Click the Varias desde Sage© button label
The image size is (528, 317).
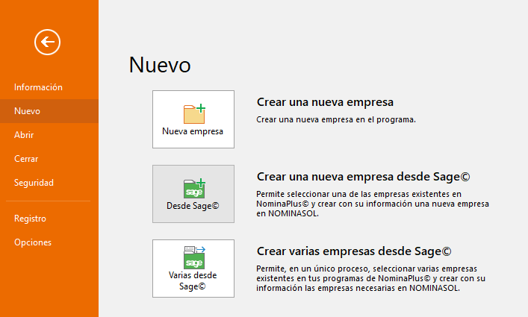tap(193, 280)
